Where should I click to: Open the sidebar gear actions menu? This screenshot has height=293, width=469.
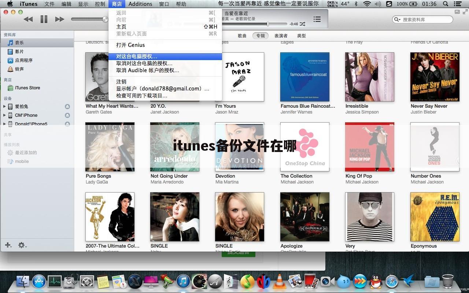[x=22, y=245]
